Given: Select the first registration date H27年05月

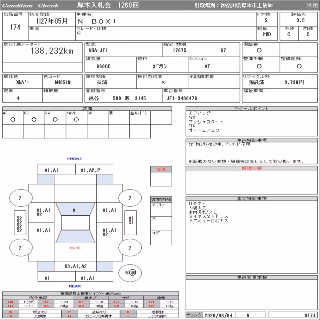Looking at the screenshot, I should (x=52, y=21).
